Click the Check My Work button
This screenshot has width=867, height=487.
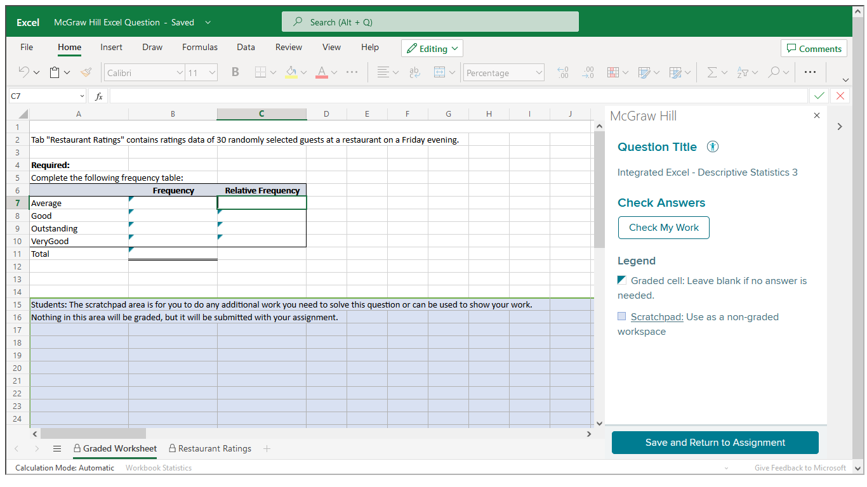click(x=663, y=228)
